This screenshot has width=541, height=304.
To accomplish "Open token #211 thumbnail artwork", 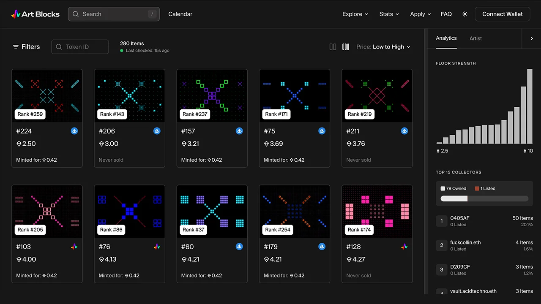I will (377, 96).
